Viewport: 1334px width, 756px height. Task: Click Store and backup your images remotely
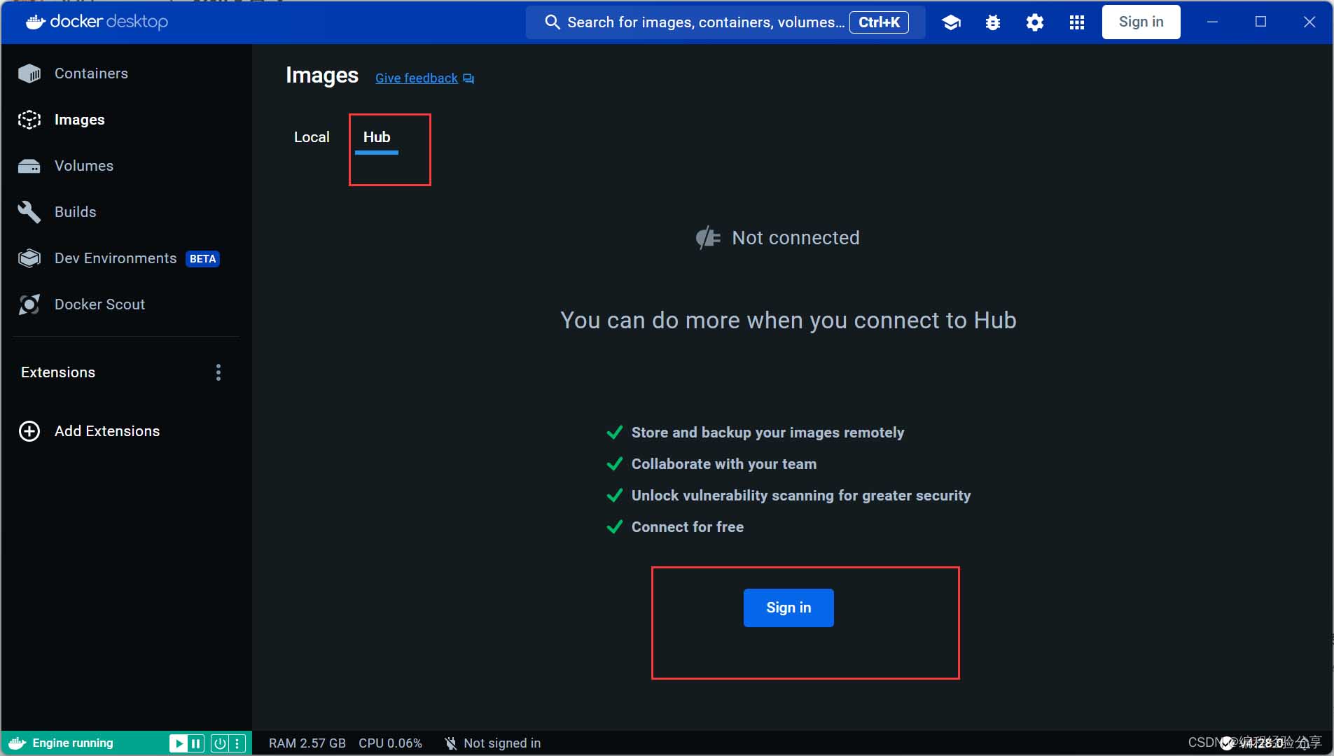pos(767,433)
